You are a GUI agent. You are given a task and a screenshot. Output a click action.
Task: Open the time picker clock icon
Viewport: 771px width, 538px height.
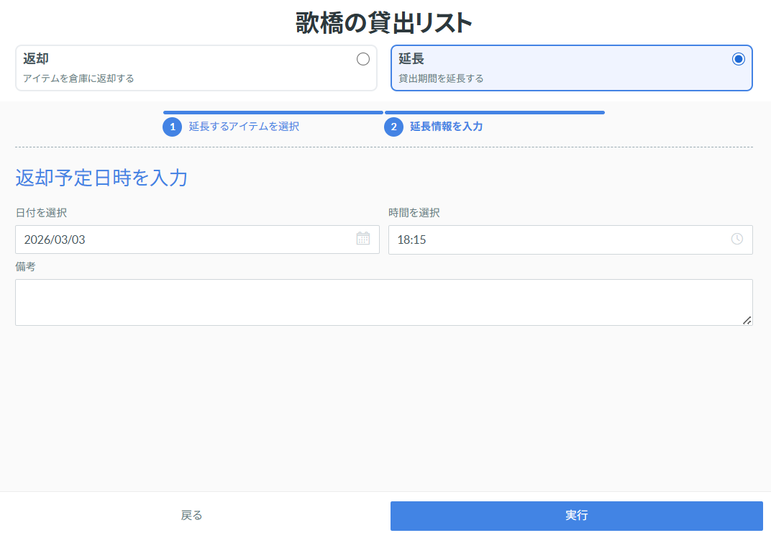736,239
